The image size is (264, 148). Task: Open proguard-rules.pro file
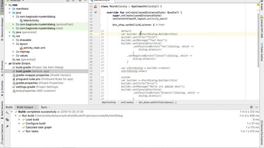click(45, 79)
